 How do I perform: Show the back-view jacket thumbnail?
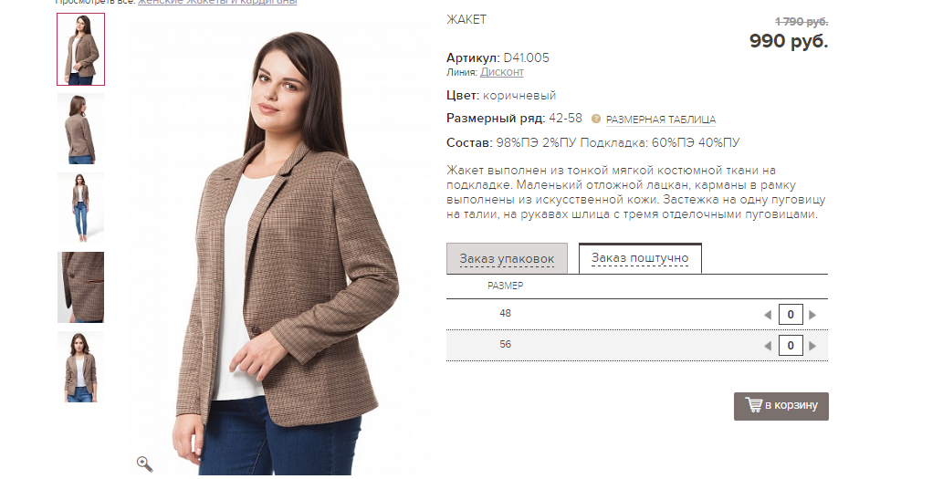click(x=80, y=129)
